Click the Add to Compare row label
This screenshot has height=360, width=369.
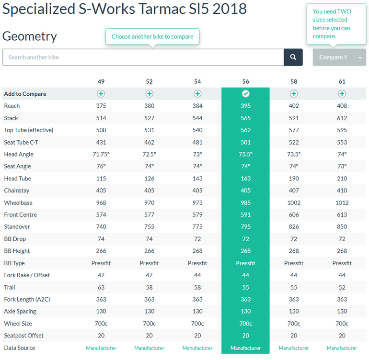click(x=25, y=94)
